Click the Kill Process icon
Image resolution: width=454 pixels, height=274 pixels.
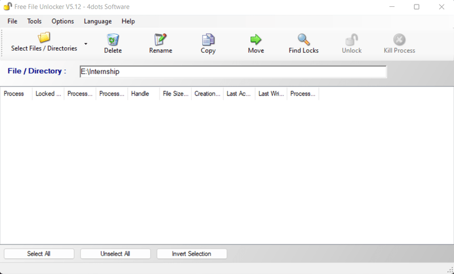pos(400,39)
